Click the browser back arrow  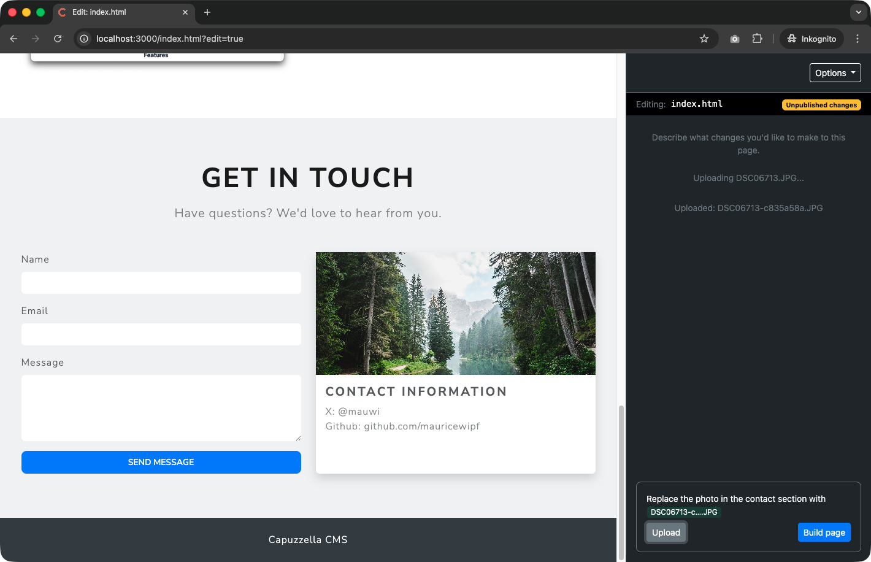13,39
